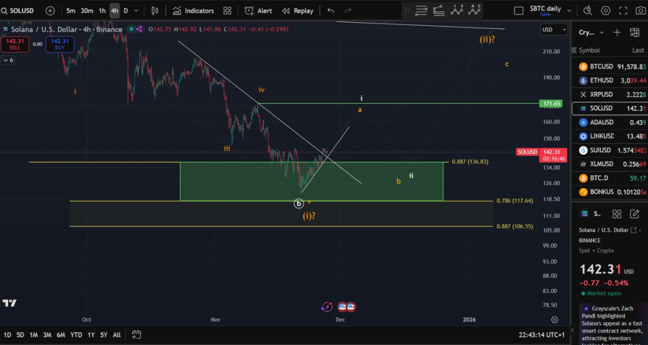Click the Alert button

[258, 11]
